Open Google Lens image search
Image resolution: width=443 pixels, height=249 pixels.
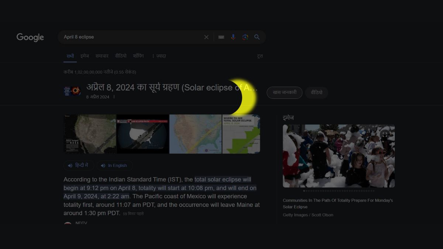(x=245, y=37)
